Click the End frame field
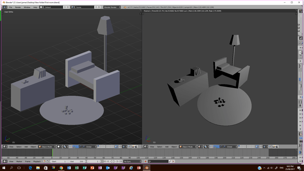 (x=77, y=161)
